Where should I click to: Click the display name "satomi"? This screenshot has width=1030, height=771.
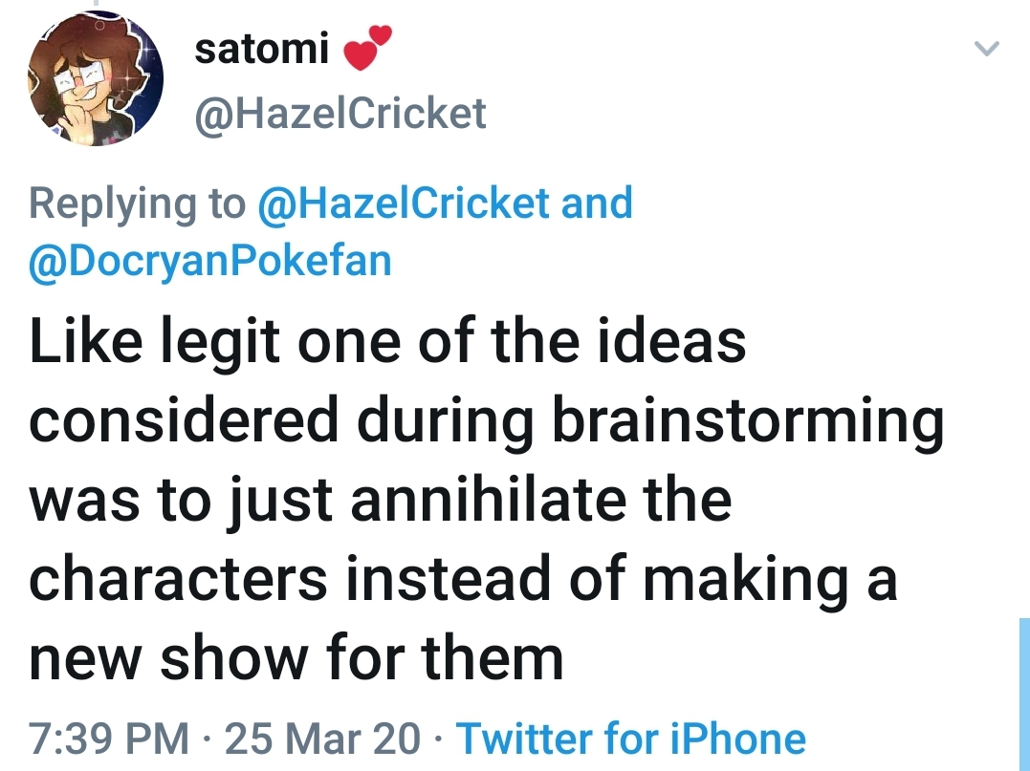[260, 48]
